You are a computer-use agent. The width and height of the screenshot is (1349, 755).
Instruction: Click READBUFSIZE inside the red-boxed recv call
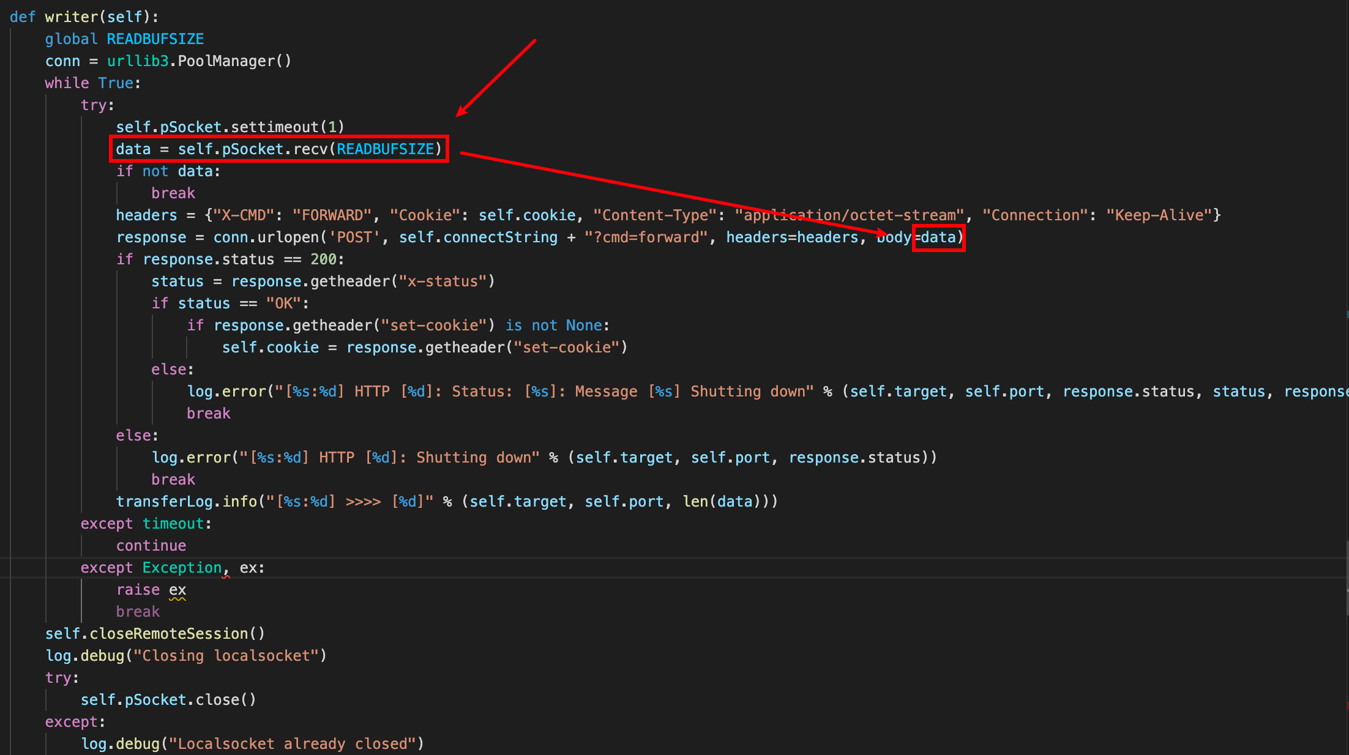(x=385, y=149)
